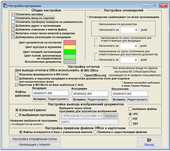Check the выбирать файлы checkbox

tap(130, 109)
